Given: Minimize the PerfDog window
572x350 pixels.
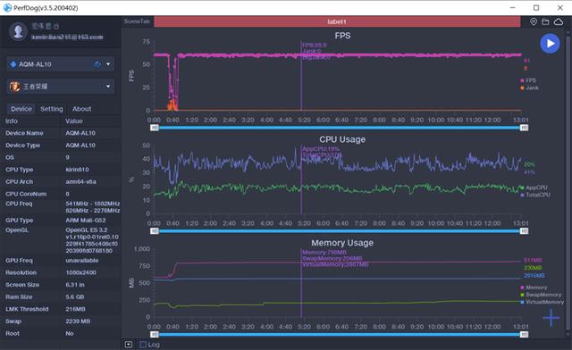Looking at the screenshot, I should pyautogui.click(x=513, y=8).
